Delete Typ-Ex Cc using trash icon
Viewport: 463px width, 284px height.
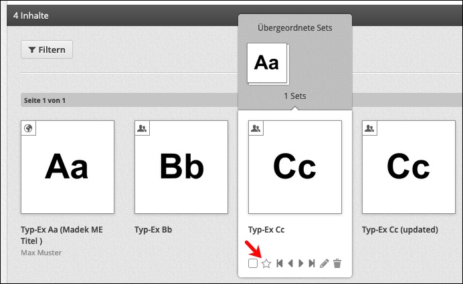pos(337,264)
